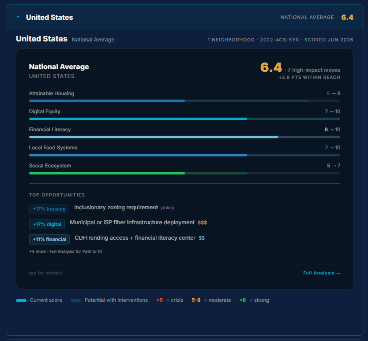Viewport: 368px width, 341px height.
Task: Click the $$ cost indicator
Action: tap(202, 238)
